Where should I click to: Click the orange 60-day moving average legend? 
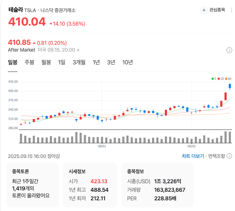pyautogui.click(x=228, y=79)
